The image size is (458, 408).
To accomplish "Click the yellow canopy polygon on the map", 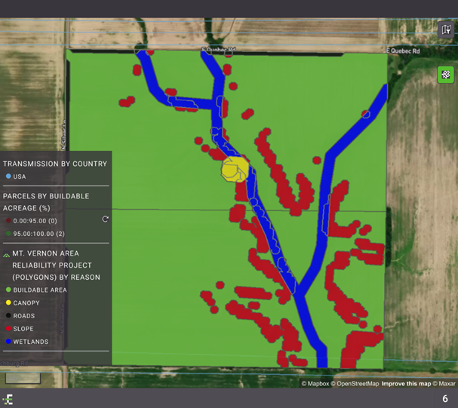I will coord(235,169).
